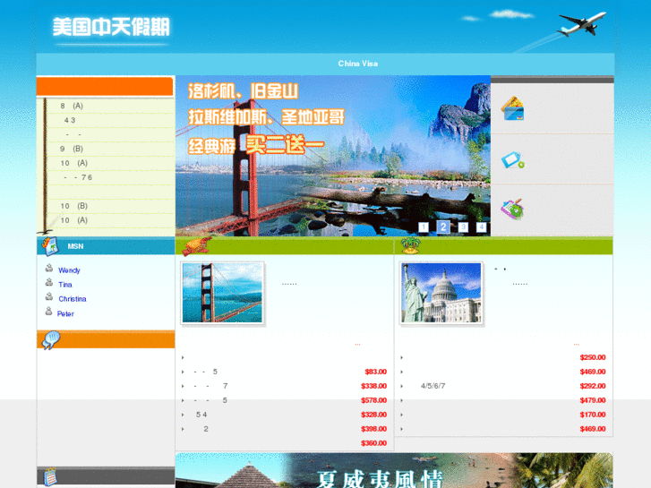Open the Hawaii 夏威夷風情 banner
The image size is (651, 488).
pyautogui.click(x=394, y=471)
